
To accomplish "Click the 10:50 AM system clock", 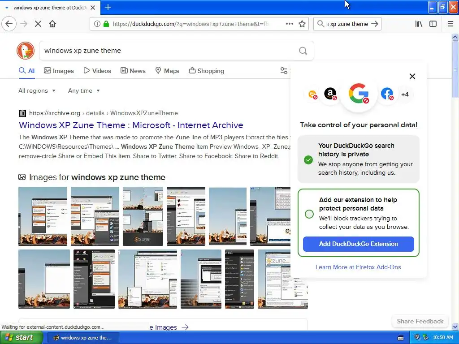I will pos(443,337).
